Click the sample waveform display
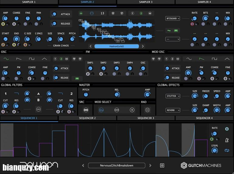 116,30
